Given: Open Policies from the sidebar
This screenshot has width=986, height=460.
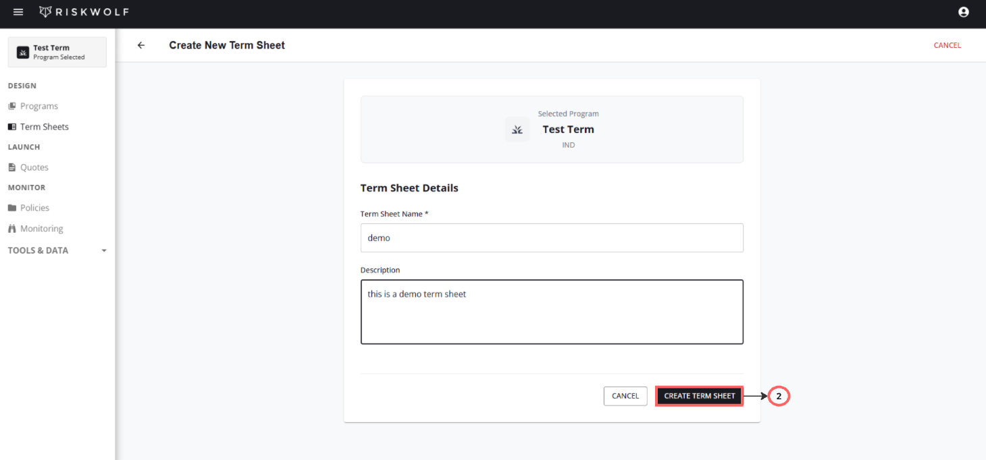Looking at the screenshot, I should (35, 208).
